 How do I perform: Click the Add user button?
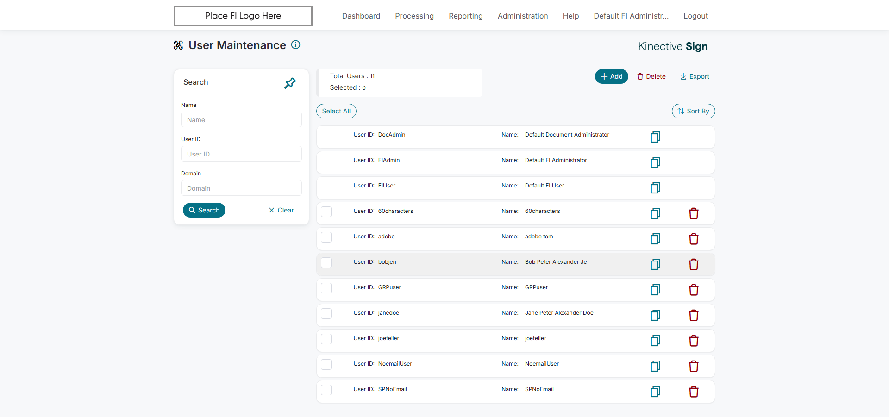[x=611, y=76]
